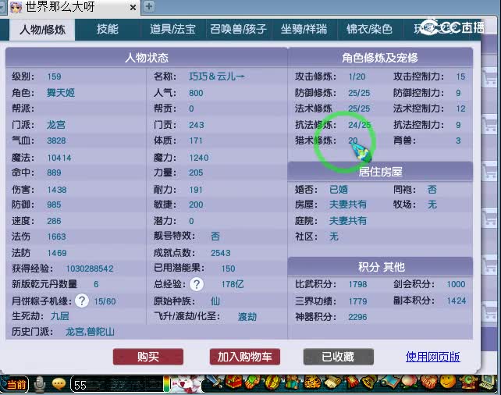Click the 攻击修炼 value 1/20
This screenshot has width=501, height=395.
(357, 77)
